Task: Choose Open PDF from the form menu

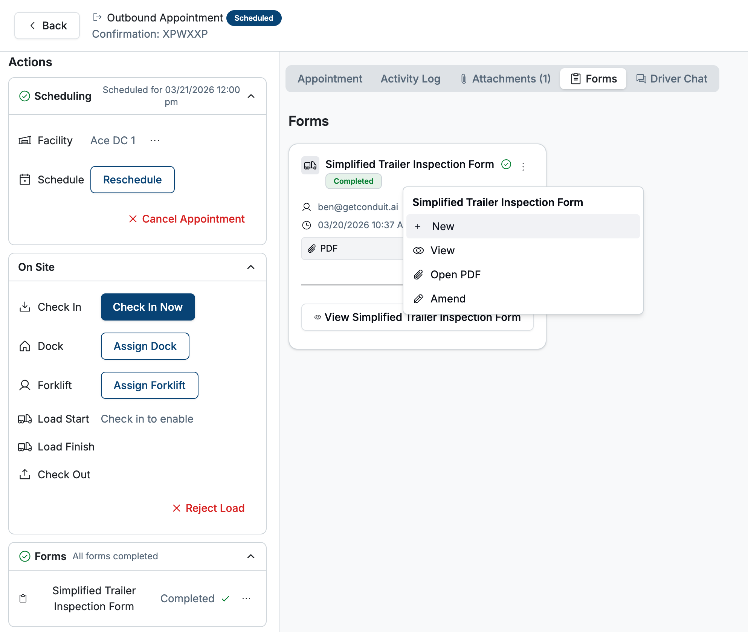Action: [x=523, y=275]
